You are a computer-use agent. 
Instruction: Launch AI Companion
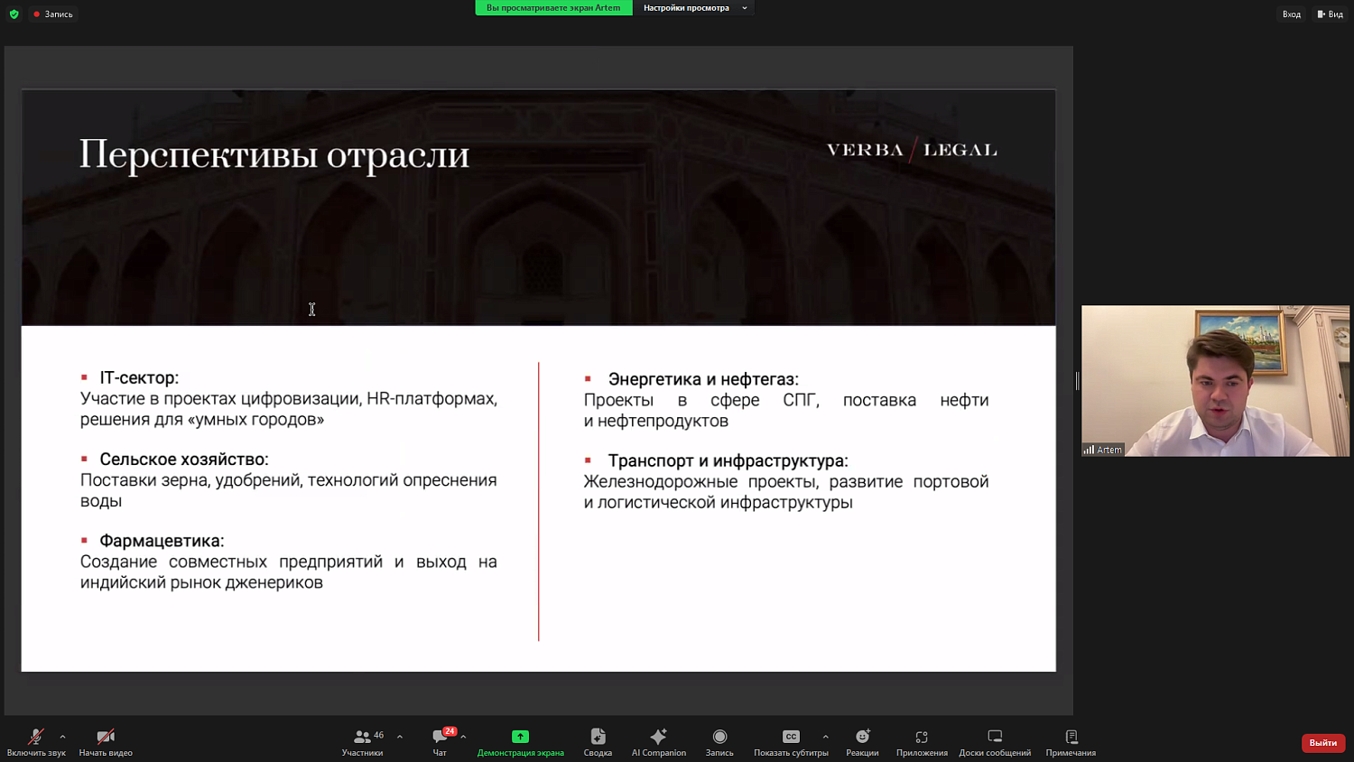(x=658, y=740)
